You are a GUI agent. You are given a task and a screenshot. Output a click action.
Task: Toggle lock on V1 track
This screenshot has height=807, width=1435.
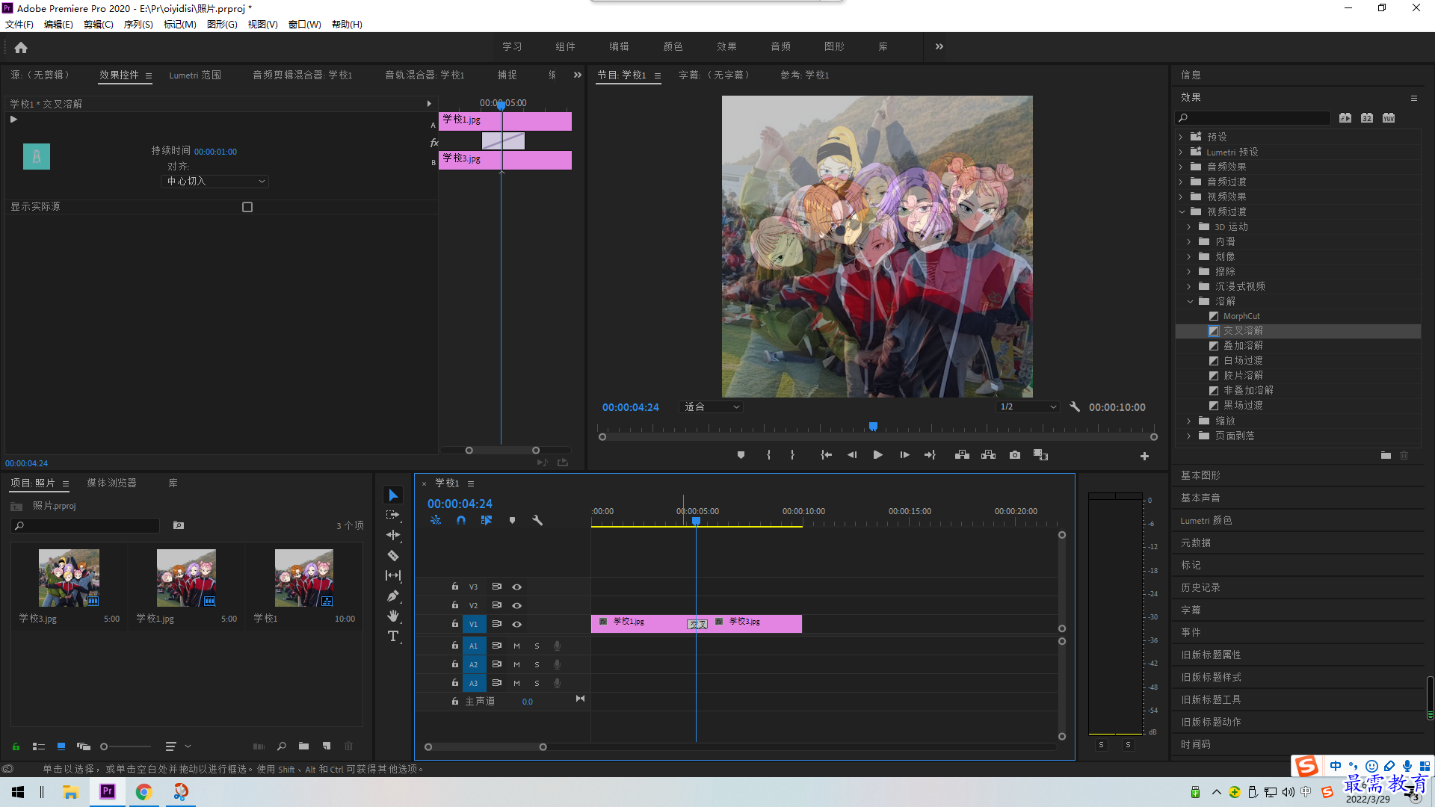[454, 623]
